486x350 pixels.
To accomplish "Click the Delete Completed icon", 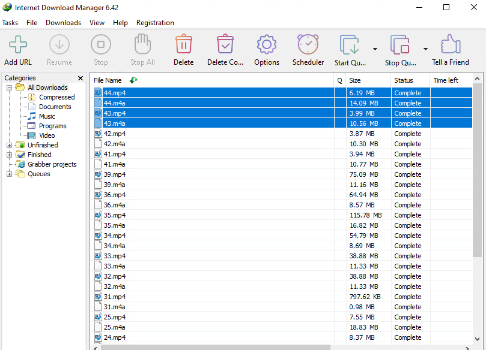I will pos(225,44).
